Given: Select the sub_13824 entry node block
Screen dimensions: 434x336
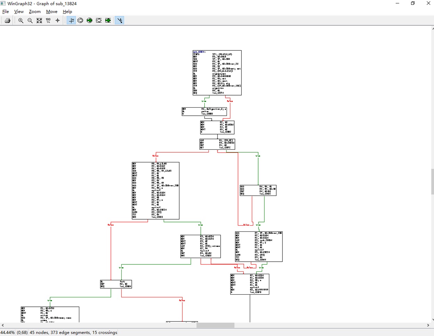Looking at the screenshot, I should [216, 73].
